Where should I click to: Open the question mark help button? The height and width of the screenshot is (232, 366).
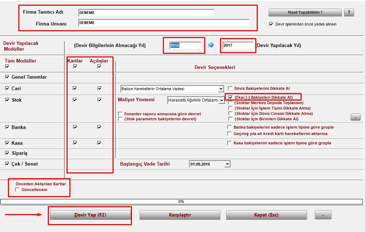(x=349, y=12)
